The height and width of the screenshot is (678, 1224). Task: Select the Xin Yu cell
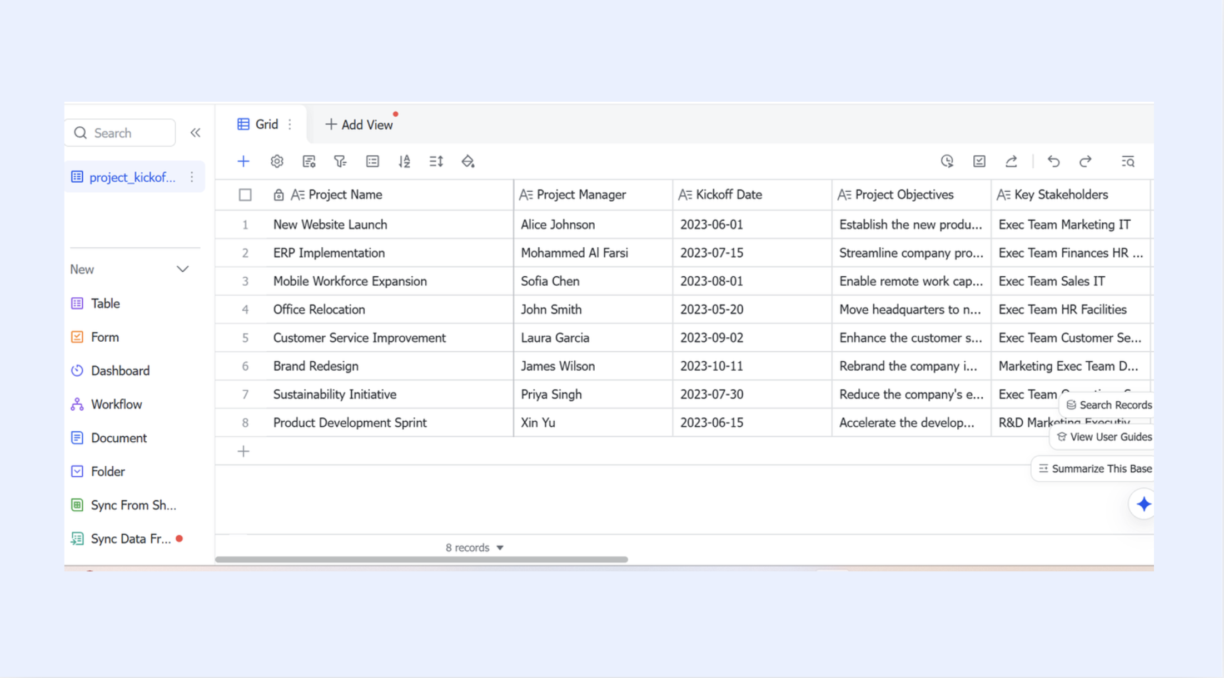click(x=593, y=423)
